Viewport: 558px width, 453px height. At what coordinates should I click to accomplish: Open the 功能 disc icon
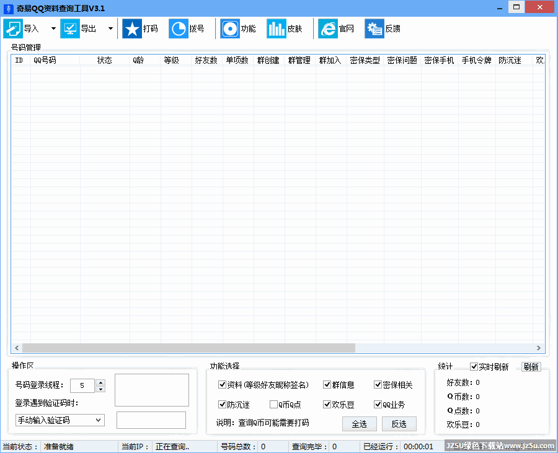point(230,29)
